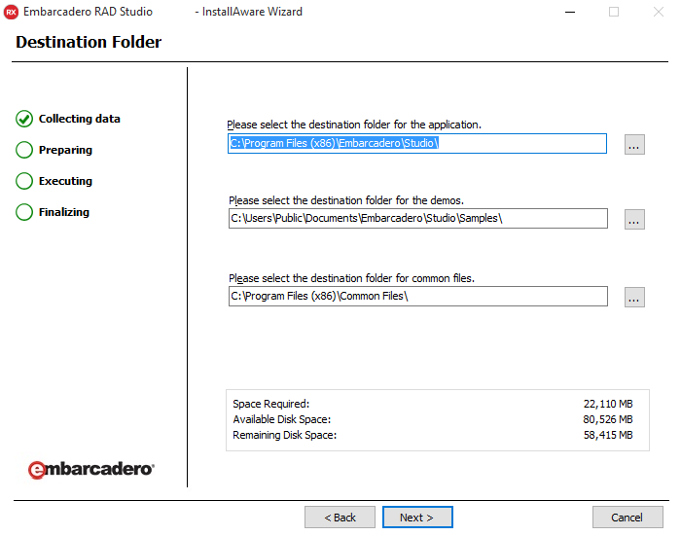
Task: Click the demos destination folder prompt text
Action: click(346, 200)
